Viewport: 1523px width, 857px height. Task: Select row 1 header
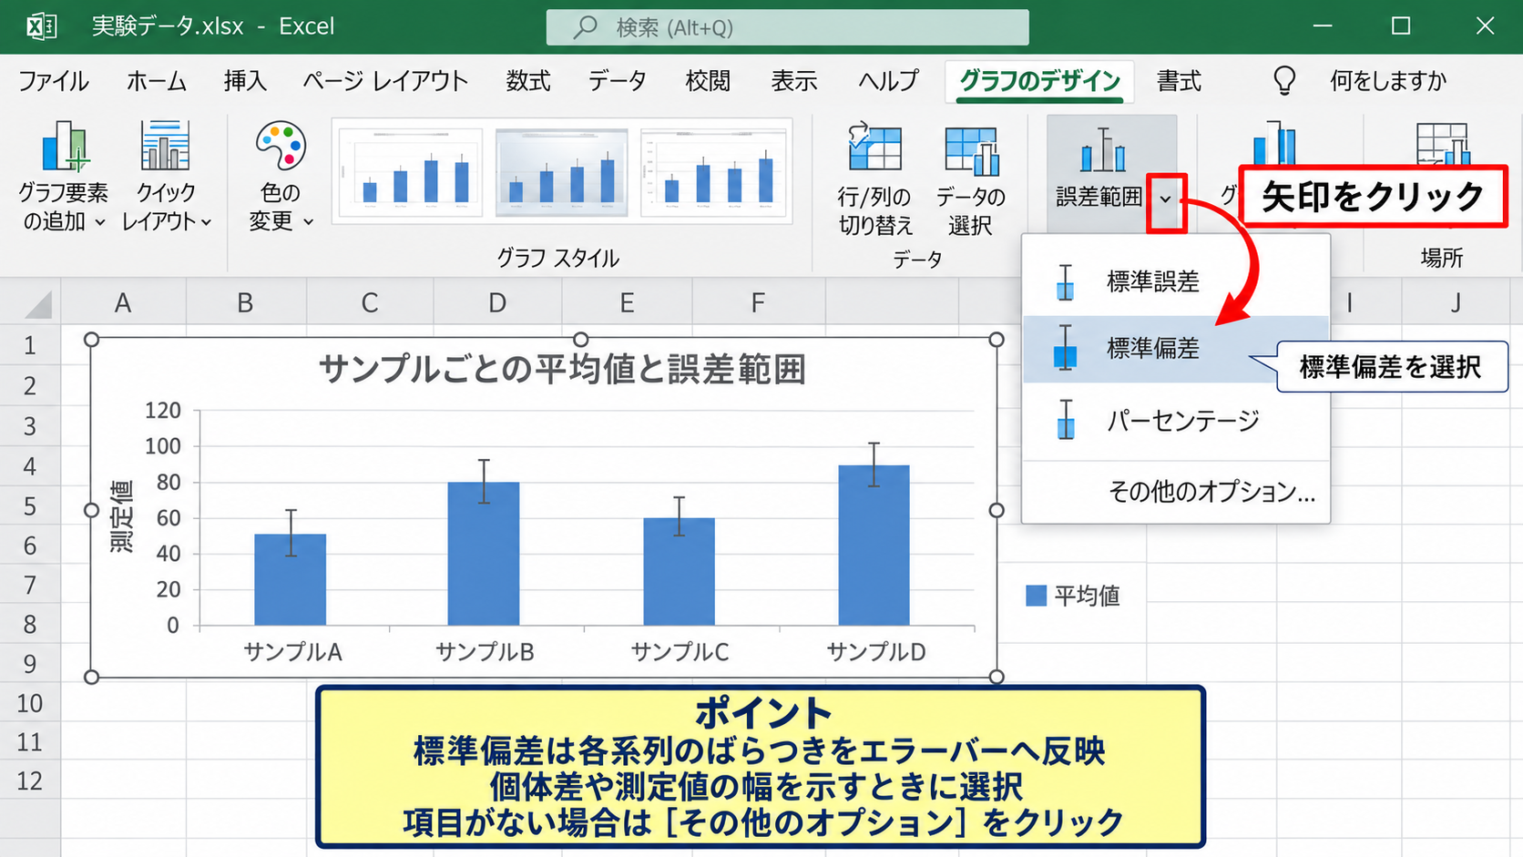(x=30, y=346)
